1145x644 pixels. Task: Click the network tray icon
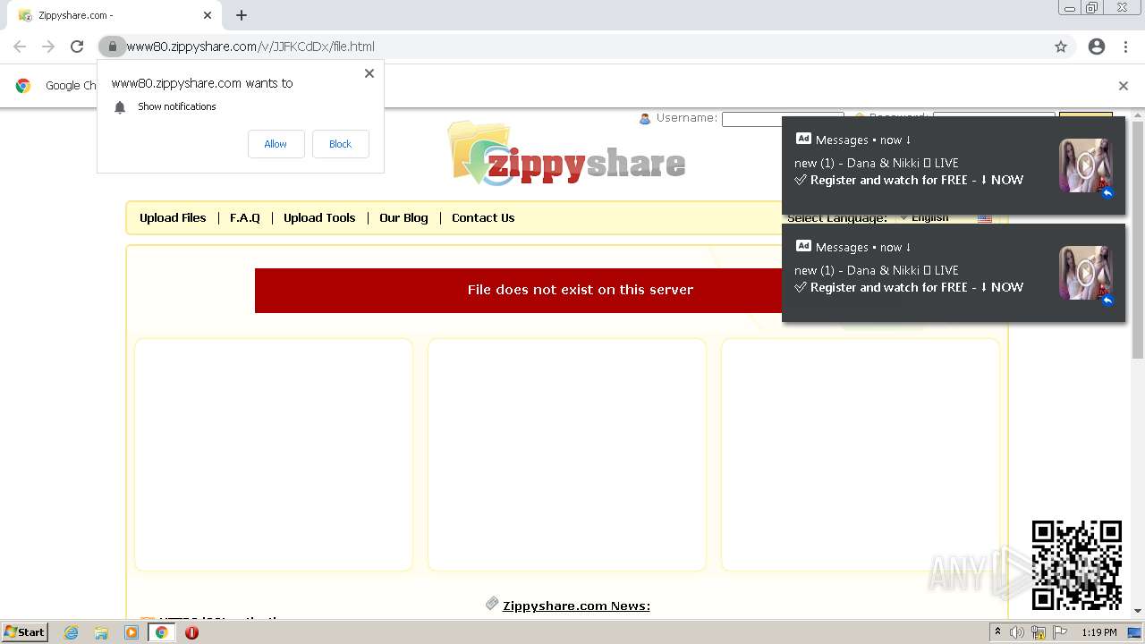pos(1039,632)
